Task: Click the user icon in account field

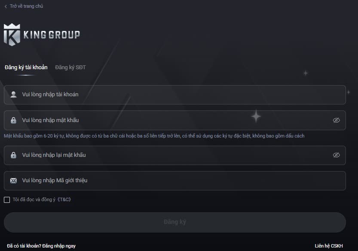Action: (x=13, y=95)
